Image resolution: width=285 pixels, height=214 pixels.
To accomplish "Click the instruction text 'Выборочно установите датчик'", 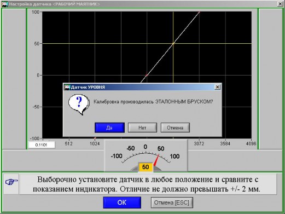I will [x=90, y=180].
